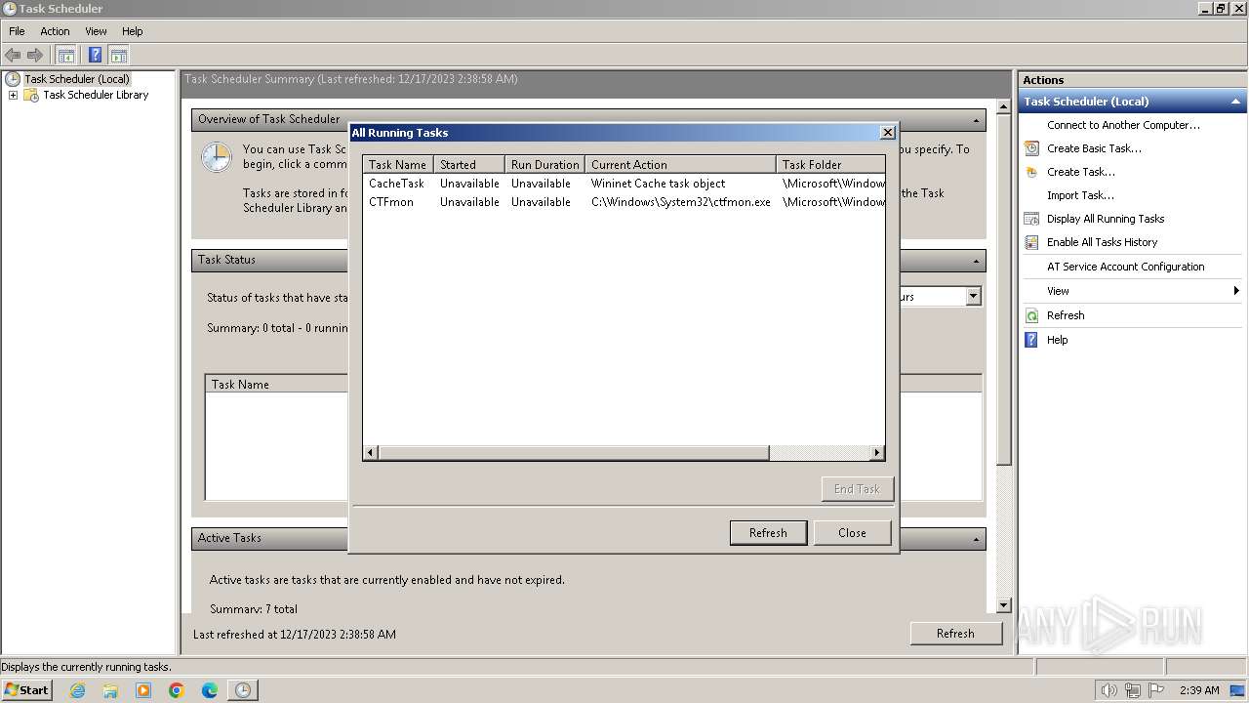The height and width of the screenshot is (703, 1249).
Task: Sort by the Current Action column header
Action: click(680, 164)
